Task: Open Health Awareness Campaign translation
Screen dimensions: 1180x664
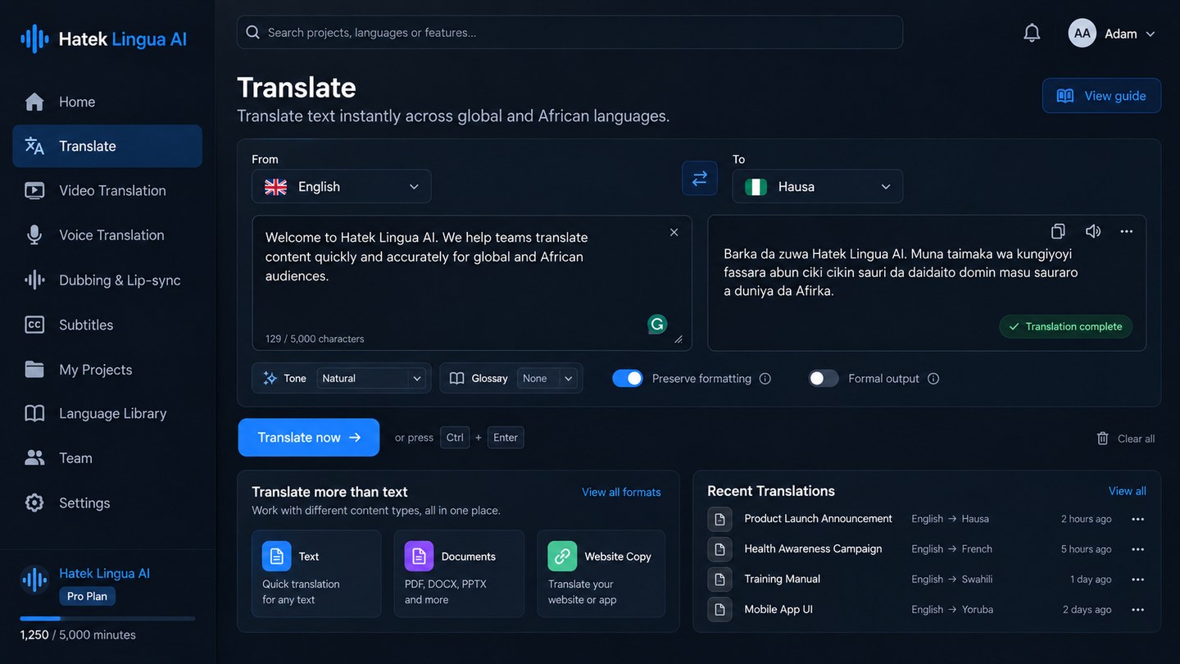Action: coord(813,549)
